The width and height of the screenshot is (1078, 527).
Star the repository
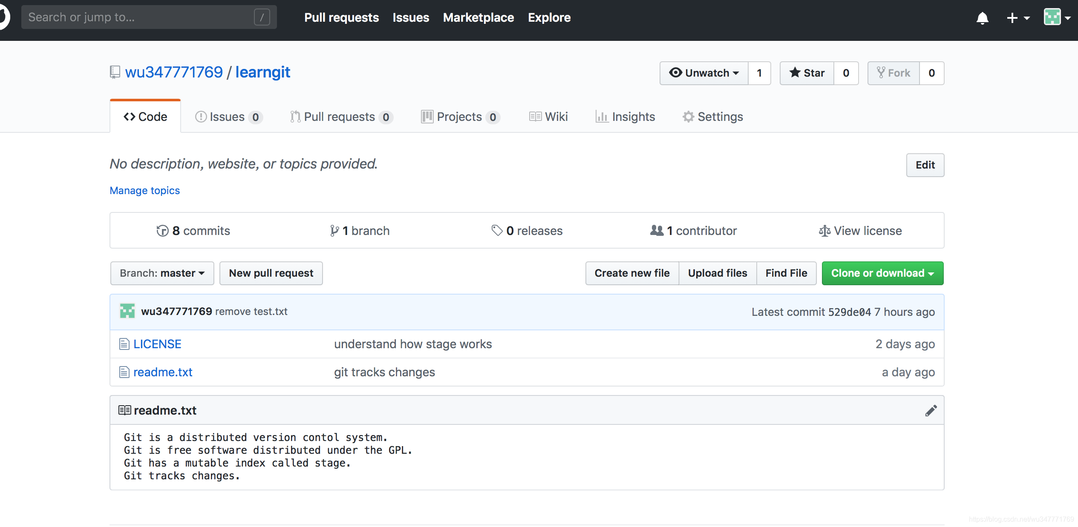point(807,73)
